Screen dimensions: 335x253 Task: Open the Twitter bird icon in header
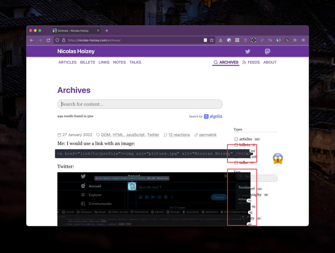(247, 51)
